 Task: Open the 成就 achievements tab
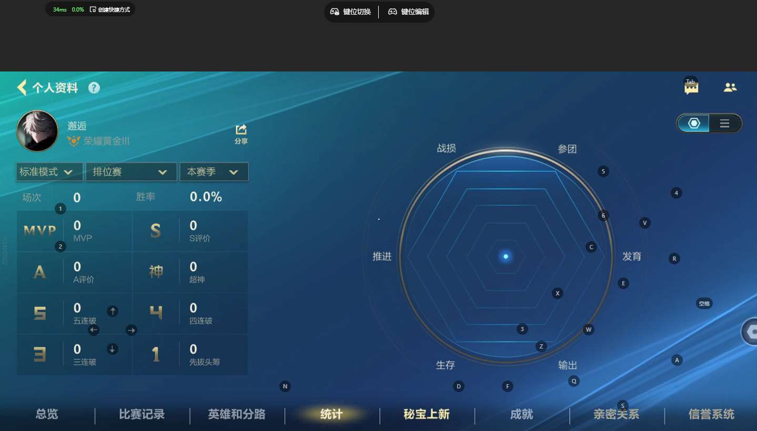coord(521,414)
